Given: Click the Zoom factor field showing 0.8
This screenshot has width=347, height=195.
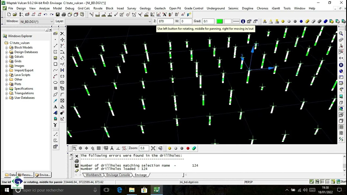Looking at the screenshot, I should coord(143,148).
